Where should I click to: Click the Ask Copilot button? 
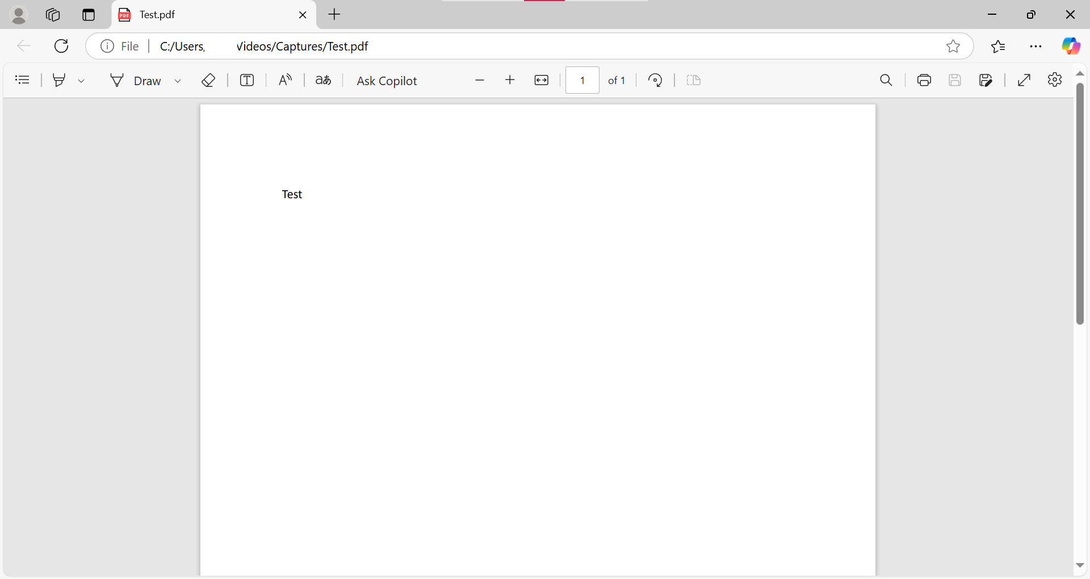387,81
